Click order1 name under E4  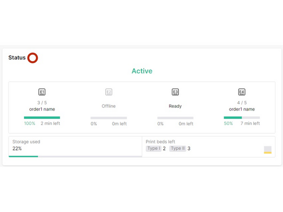click(242, 109)
